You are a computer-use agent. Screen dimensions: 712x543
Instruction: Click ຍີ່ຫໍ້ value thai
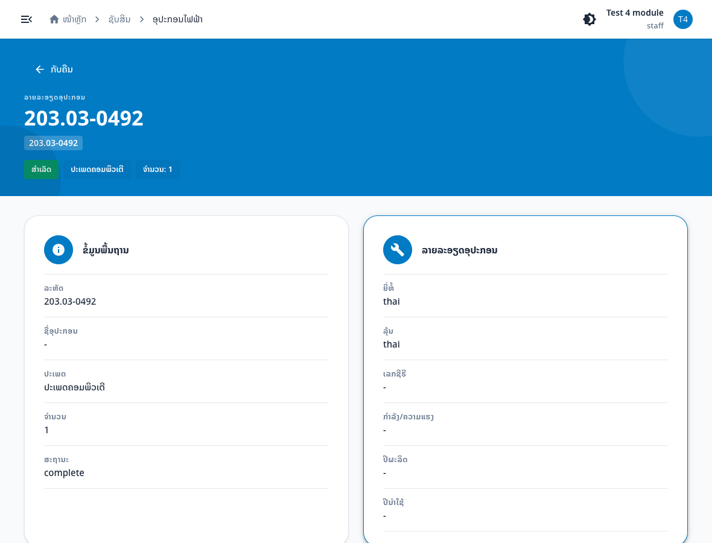(x=392, y=302)
